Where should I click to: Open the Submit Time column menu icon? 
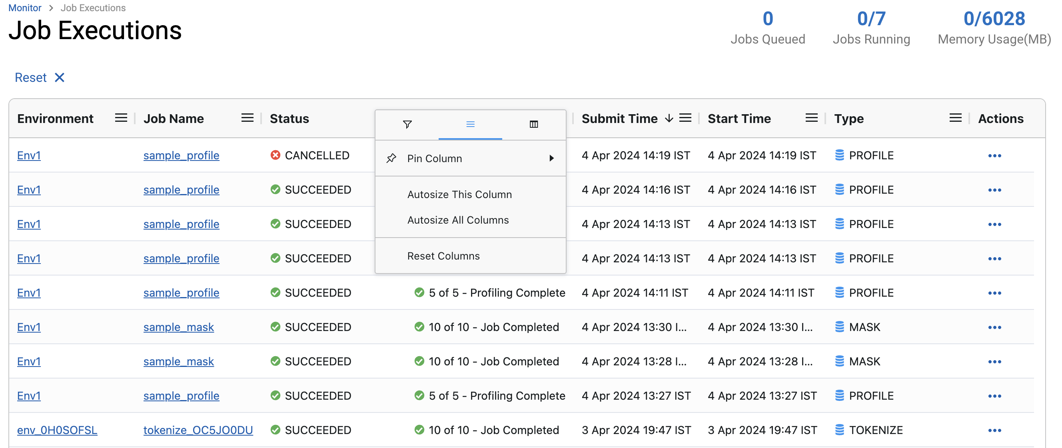click(x=685, y=118)
